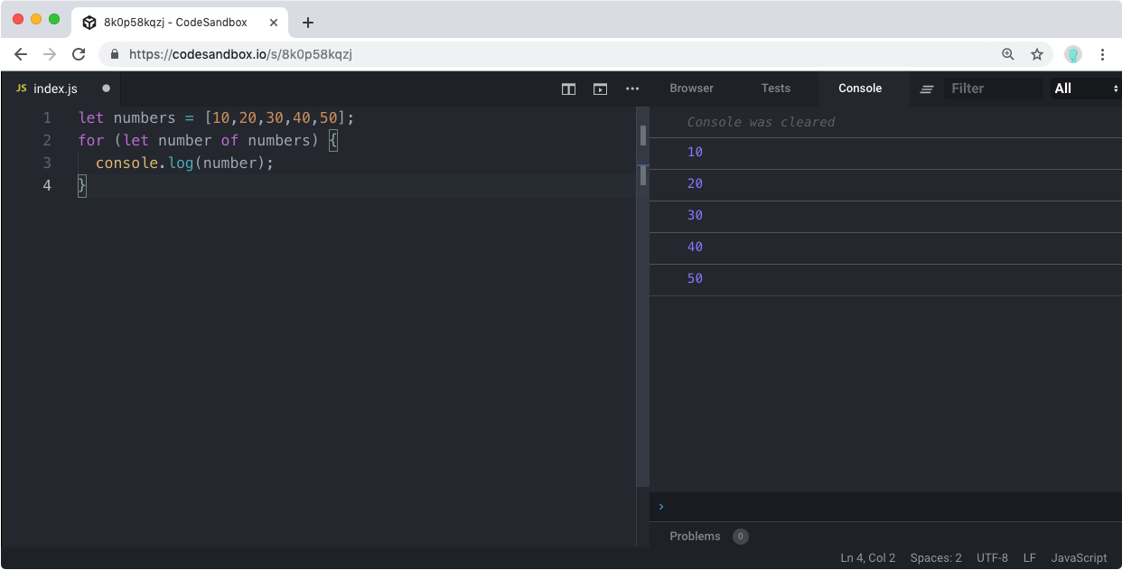Click the padlock site info icon
1122x570 pixels.
point(115,54)
